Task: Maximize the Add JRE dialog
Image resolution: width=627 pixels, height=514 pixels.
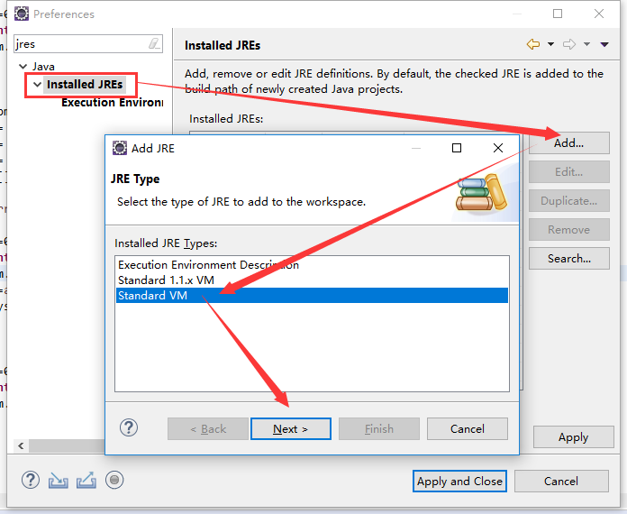Action: [457, 148]
